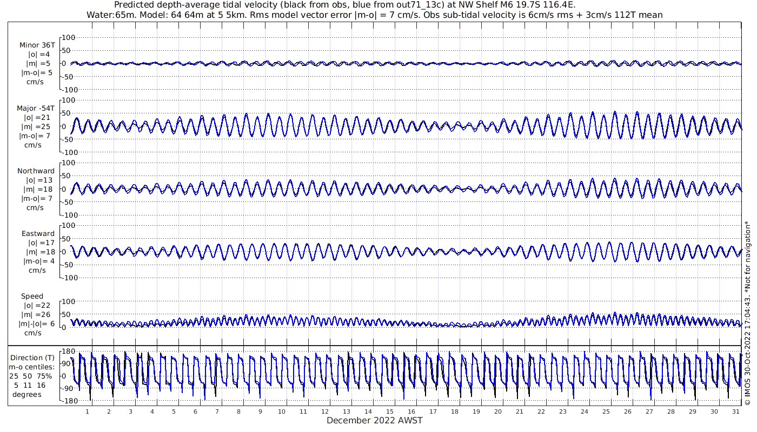This screenshot has width=757, height=432.
Task: Click the '5 11 16' centile values
Action: point(29,386)
